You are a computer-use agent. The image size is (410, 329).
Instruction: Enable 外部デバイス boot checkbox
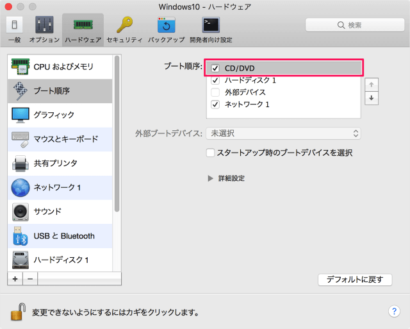[215, 92]
